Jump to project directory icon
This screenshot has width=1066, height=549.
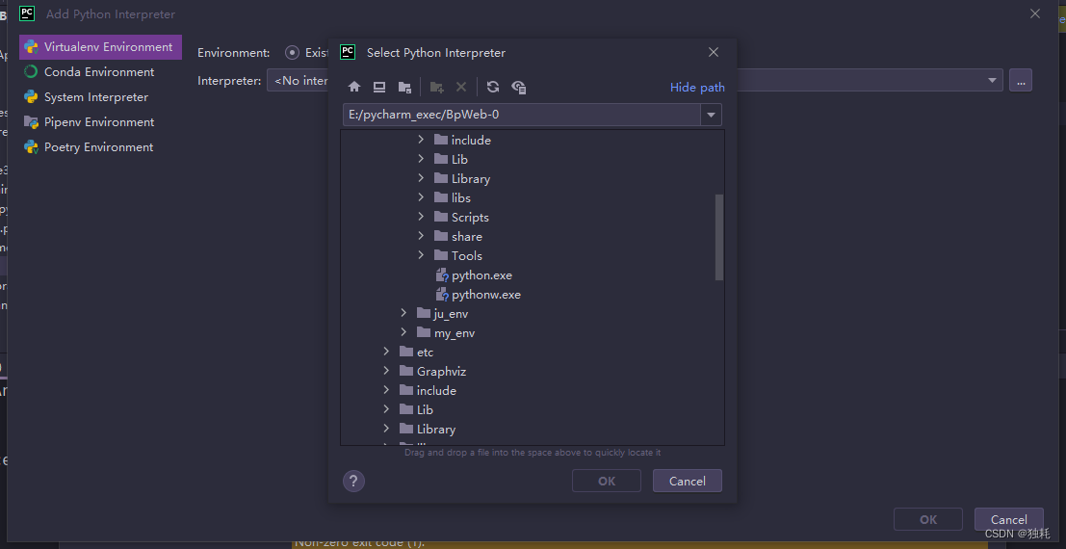pyautogui.click(x=404, y=87)
